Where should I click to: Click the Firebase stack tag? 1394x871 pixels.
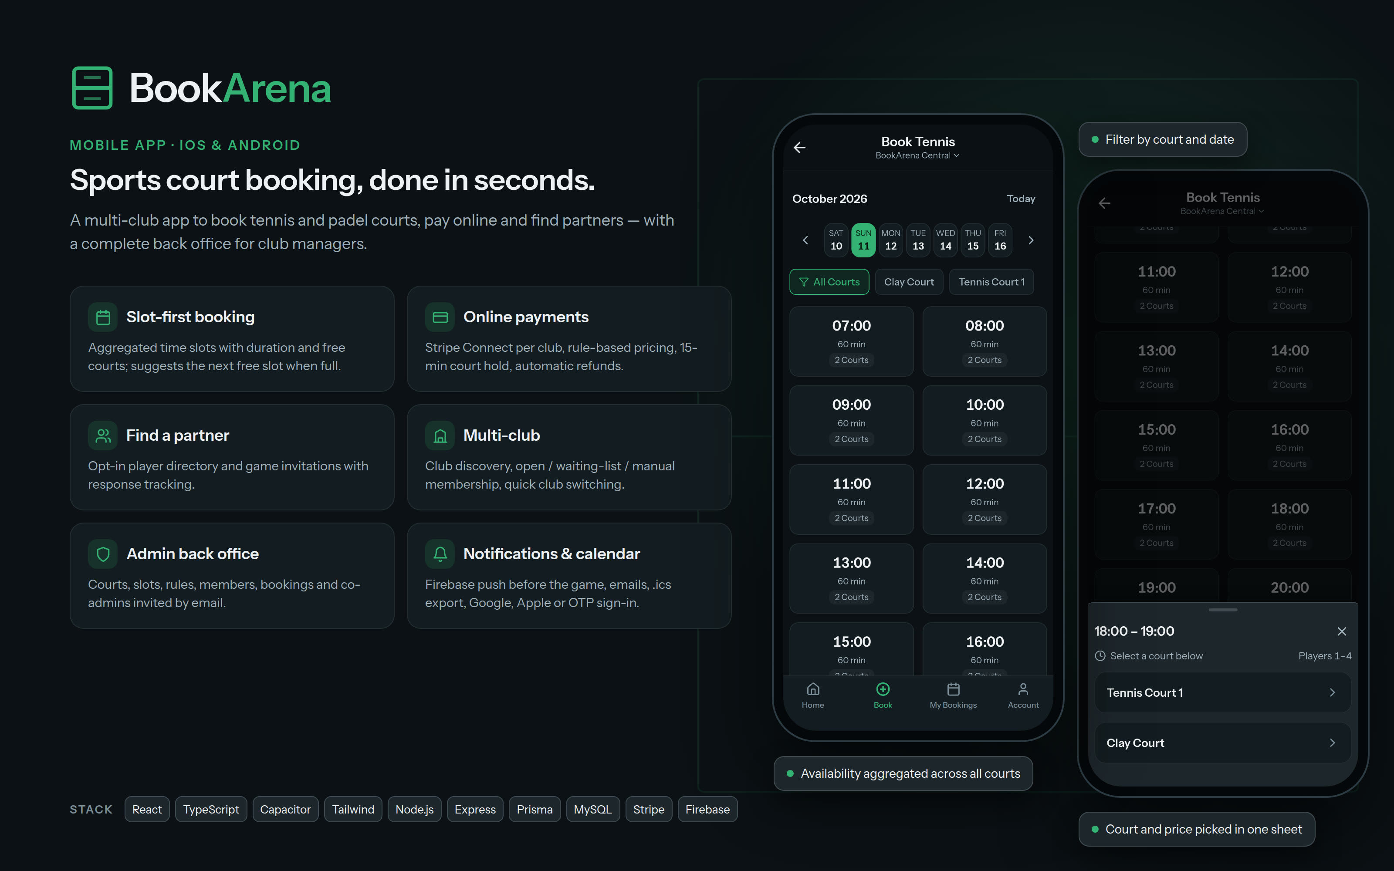pyautogui.click(x=707, y=809)
